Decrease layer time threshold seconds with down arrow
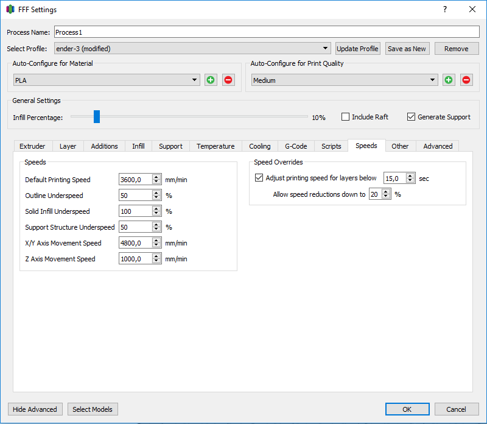Viewport: 487px width, 424px height. [x=410, y=180]
